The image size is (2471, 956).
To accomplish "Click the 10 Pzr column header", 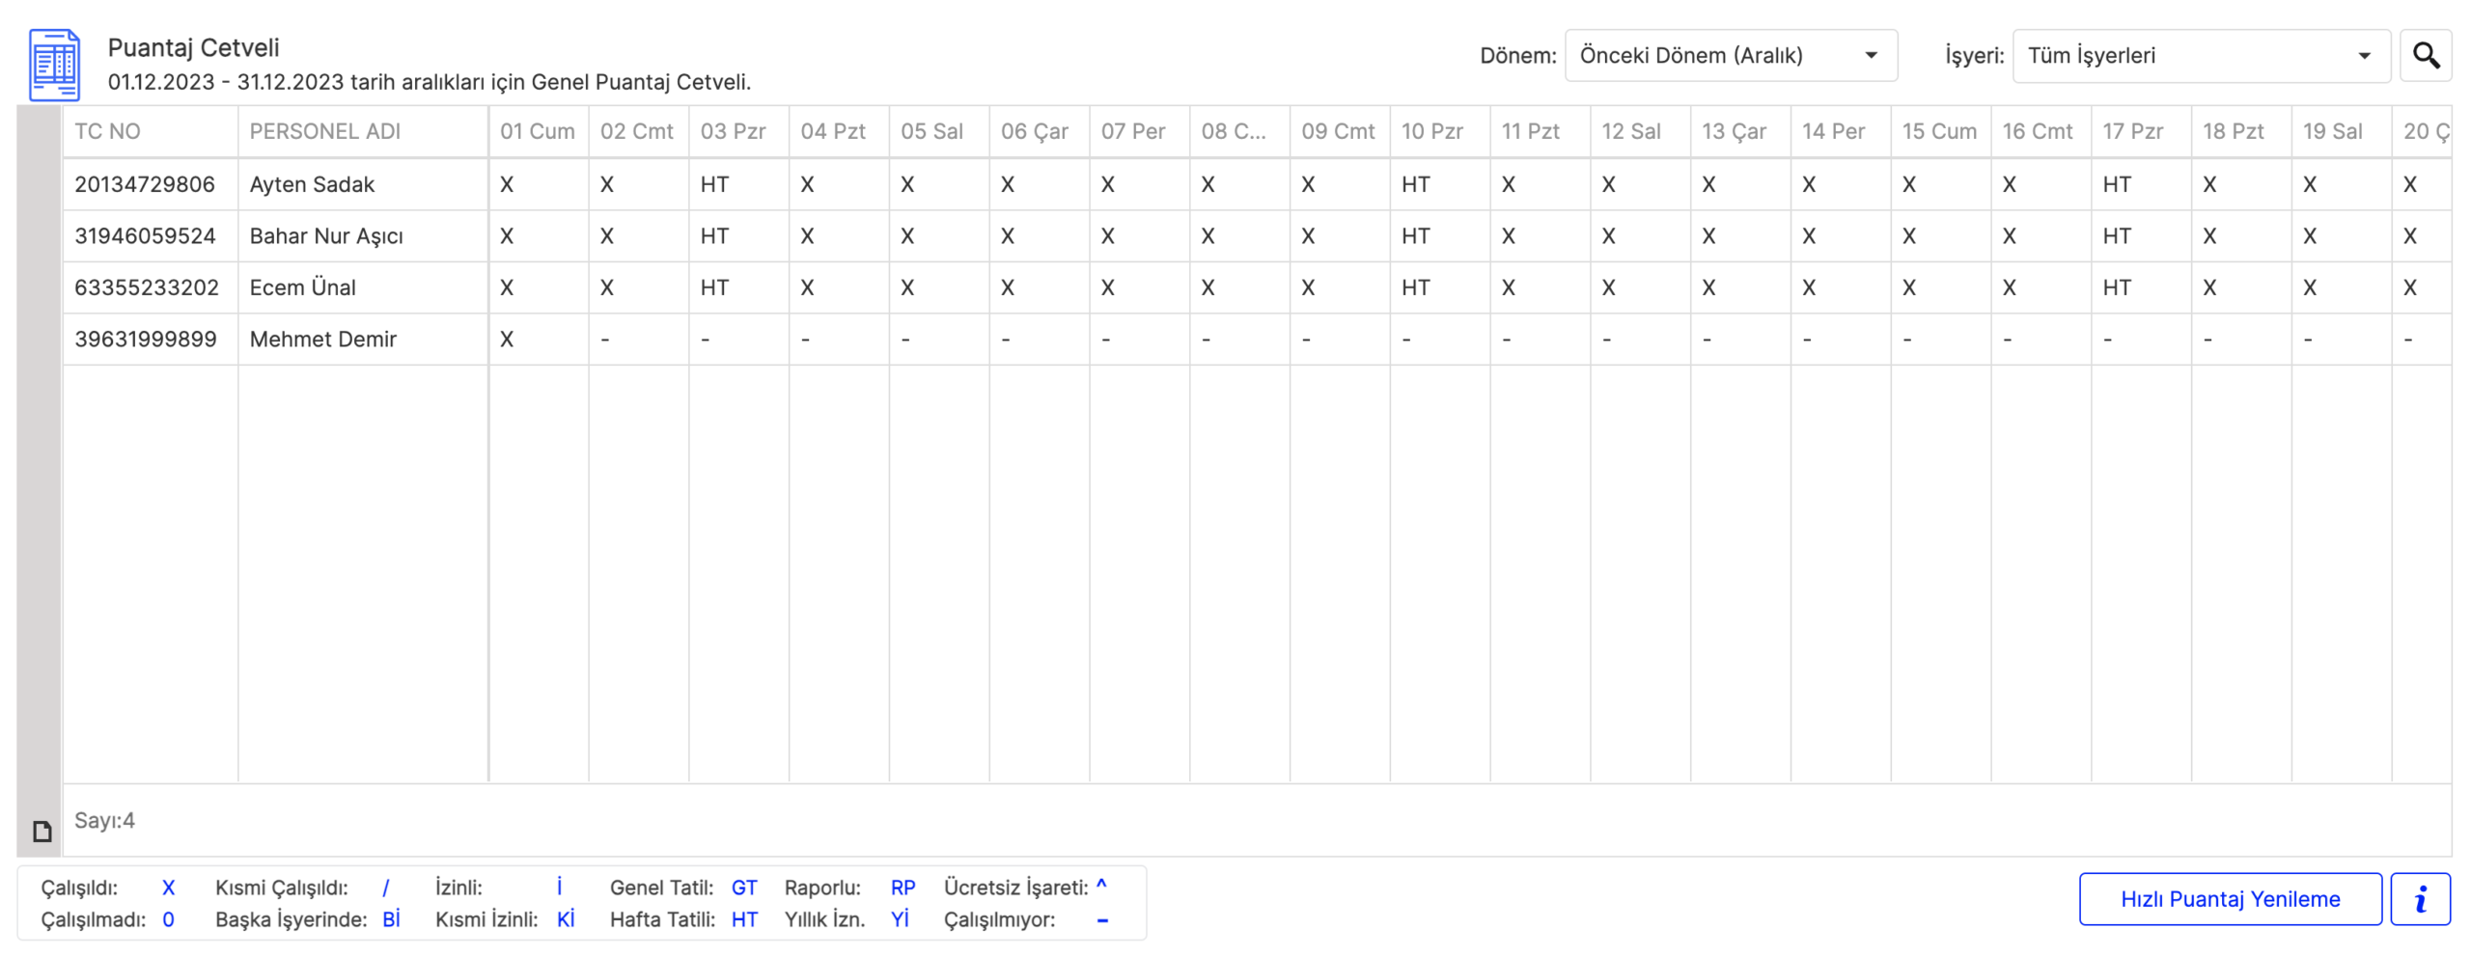I will 1431,131.
